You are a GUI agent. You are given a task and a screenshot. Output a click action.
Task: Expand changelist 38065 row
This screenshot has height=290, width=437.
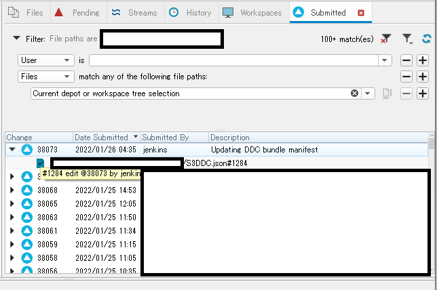click(x=12, y=203)
